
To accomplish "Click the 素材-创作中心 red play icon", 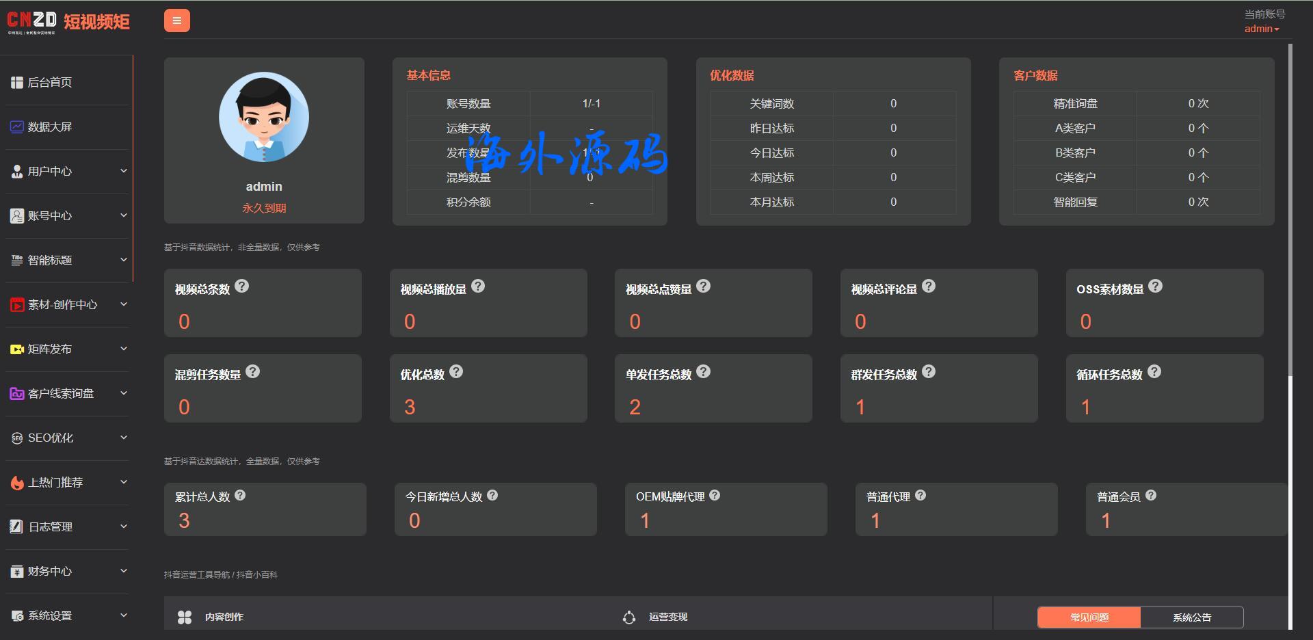I will [x=17, y=305].
